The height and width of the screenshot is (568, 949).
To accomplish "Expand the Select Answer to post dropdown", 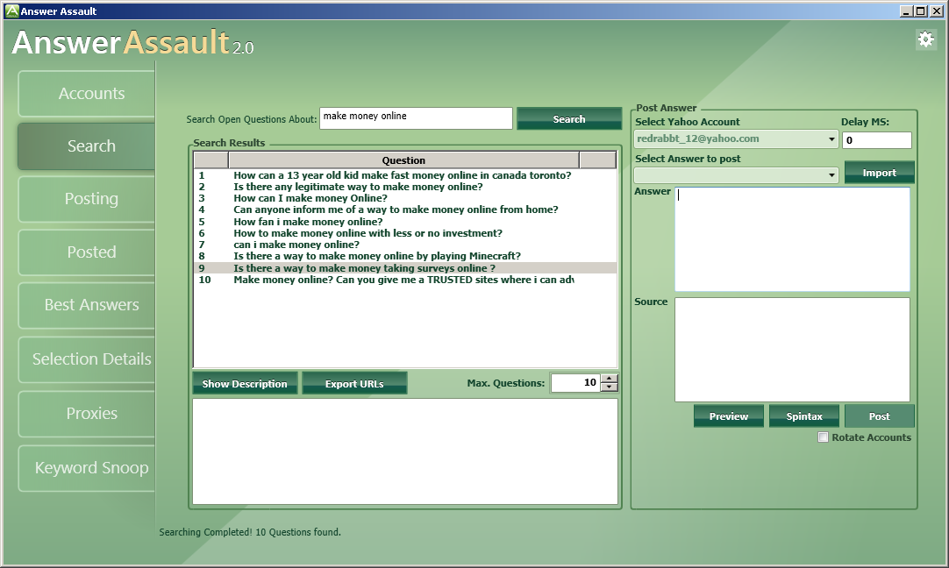I will tap(831, 175).
